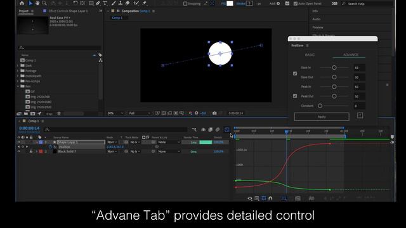The image size is (406, 228).
Task: Select the Eraser tool
Action: click(128, 3)
